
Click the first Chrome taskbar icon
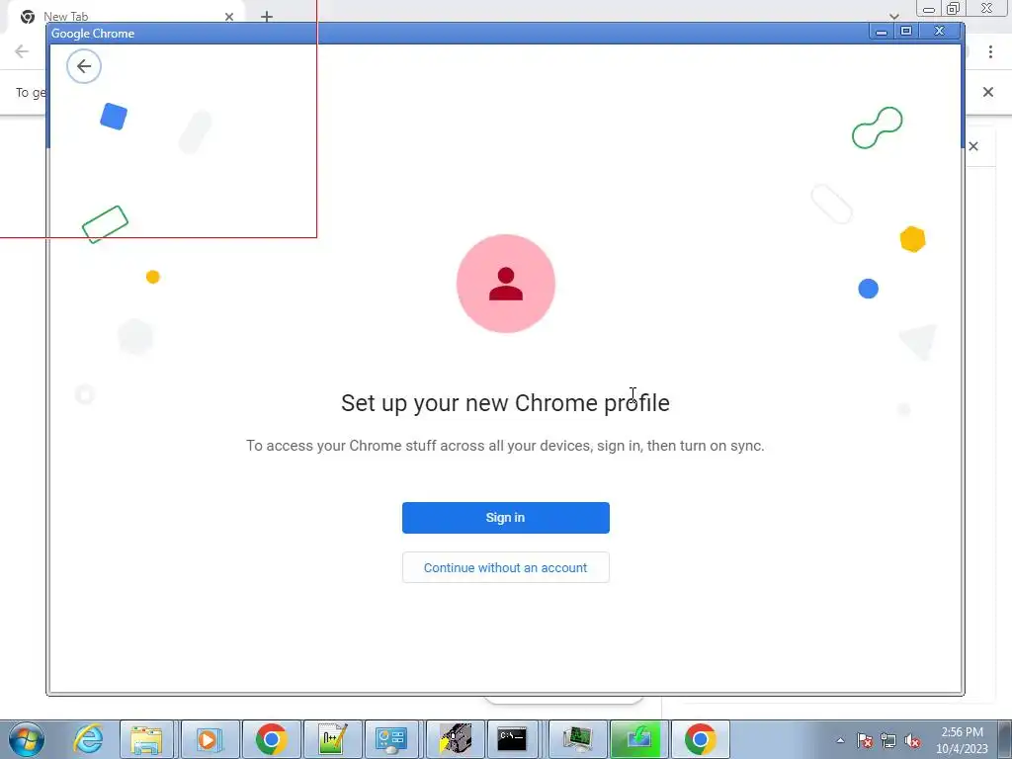pos(271,739)
